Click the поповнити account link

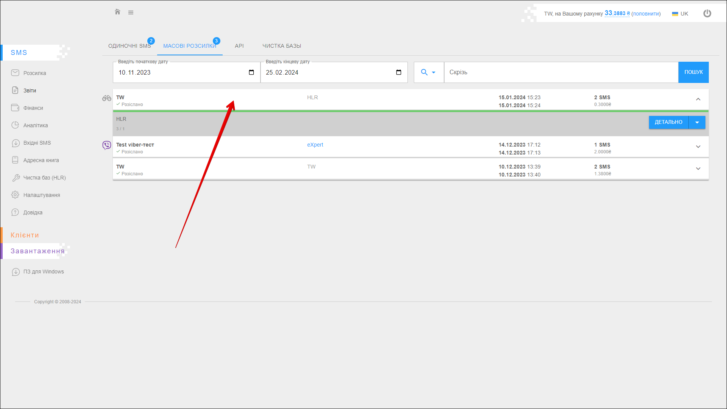click(x=646, y=14)
